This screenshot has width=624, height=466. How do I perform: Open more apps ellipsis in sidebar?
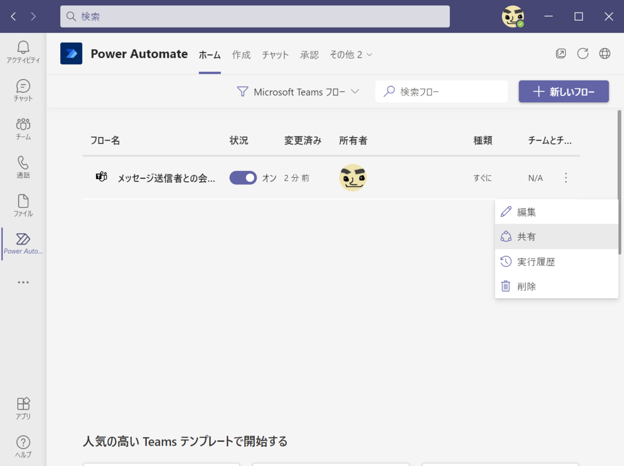click(23, 283)
